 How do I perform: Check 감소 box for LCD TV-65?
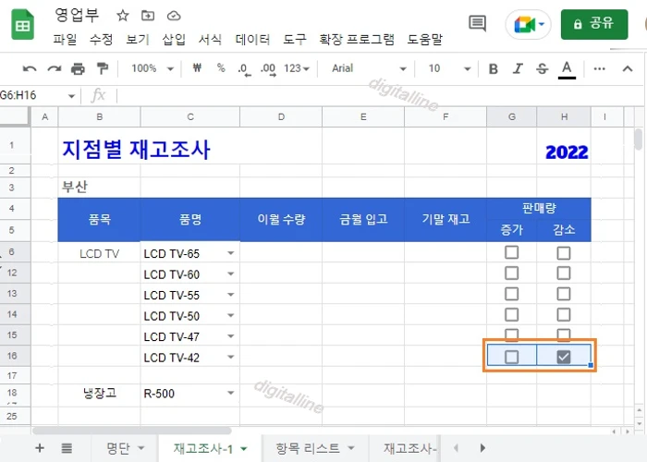[564, 253]
